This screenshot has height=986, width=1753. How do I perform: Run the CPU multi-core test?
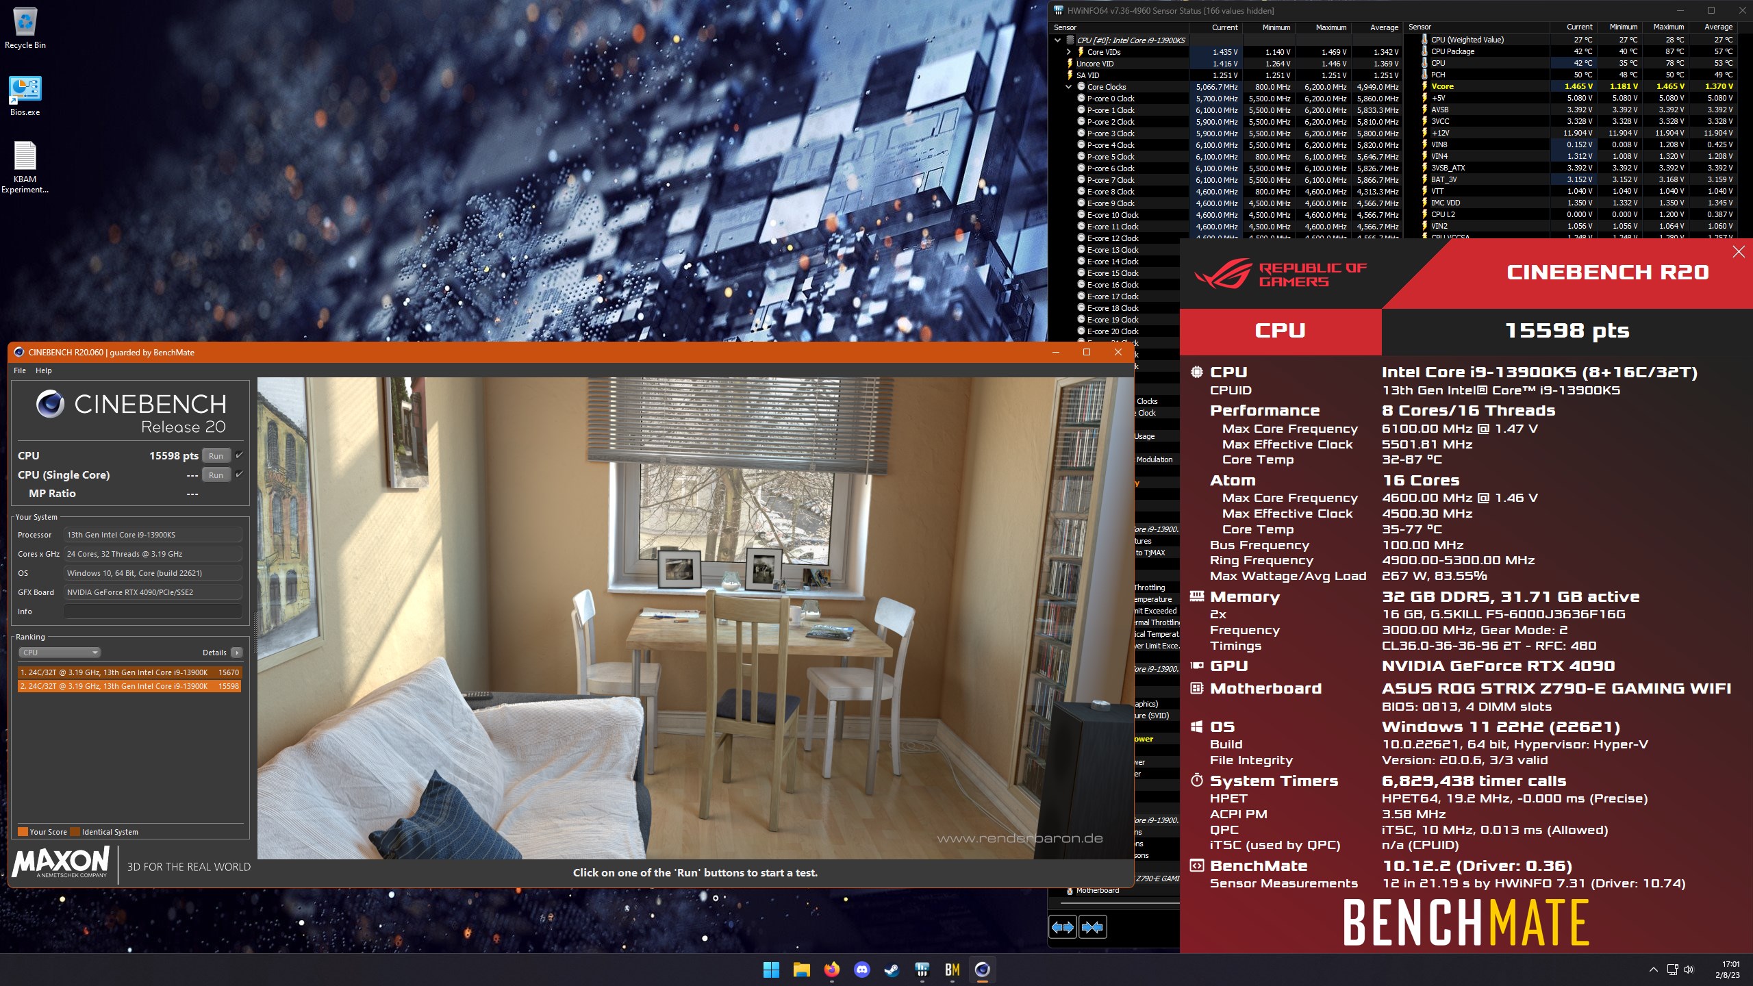click(x=216, y=456)
